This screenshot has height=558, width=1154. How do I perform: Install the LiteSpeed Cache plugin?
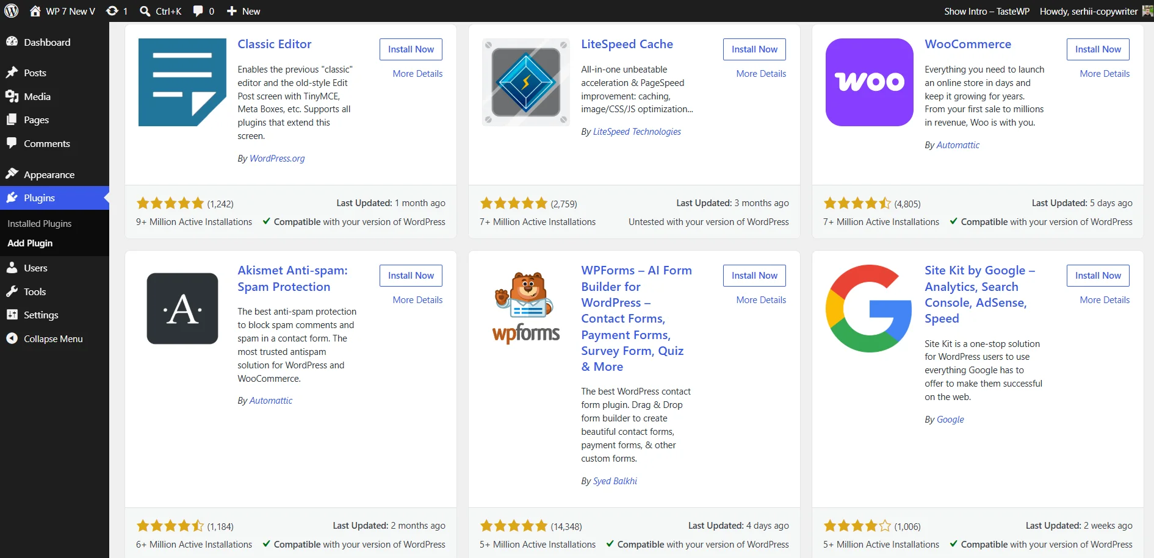[x=754, y=49]
